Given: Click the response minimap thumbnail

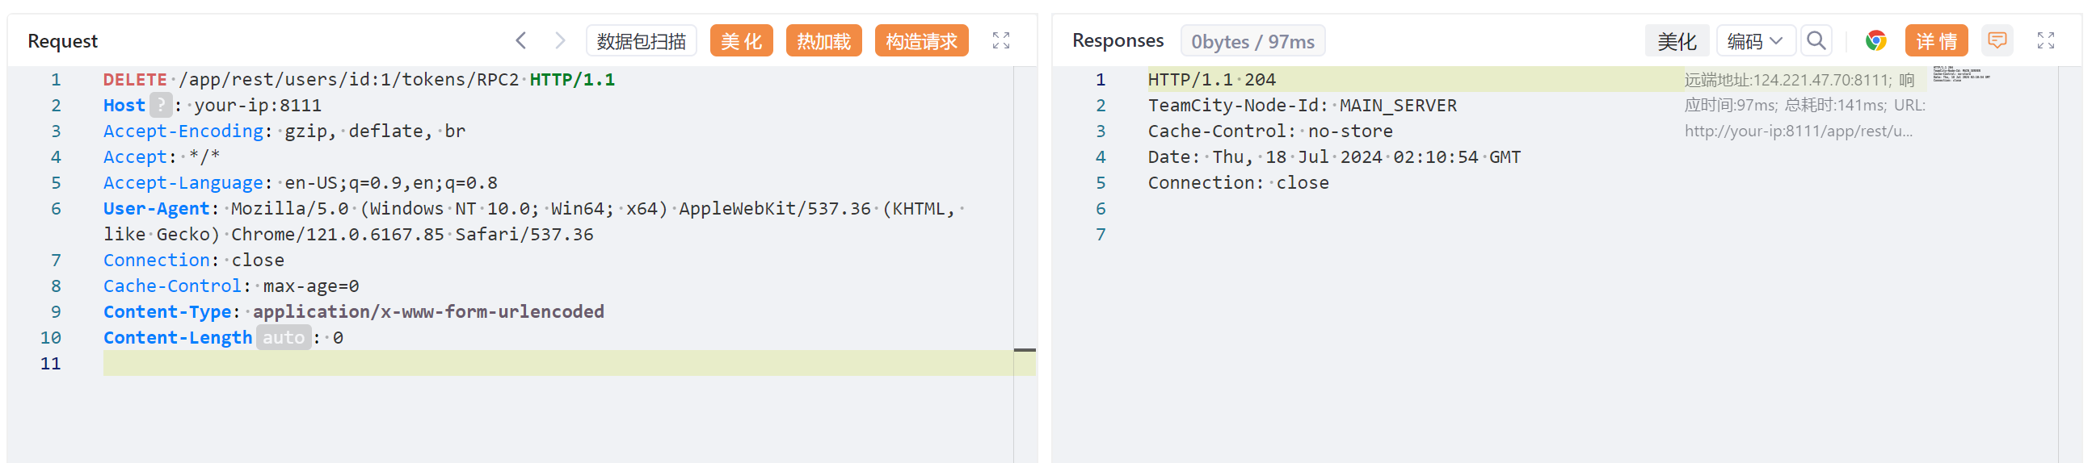Looking at the screenshot, I should [1960, 74].
